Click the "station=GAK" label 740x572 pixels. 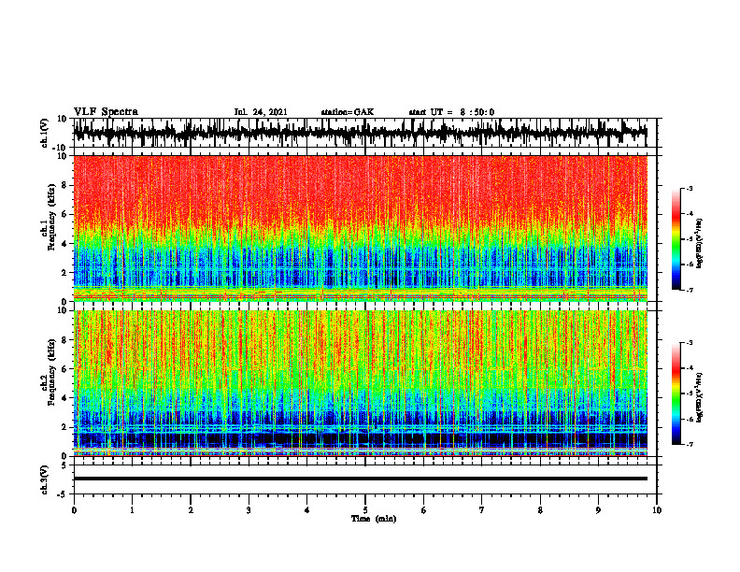(348, 112)
